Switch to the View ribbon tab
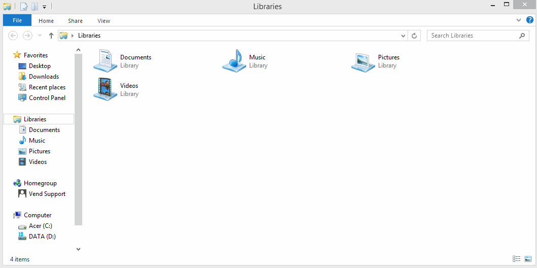Image resolution: width=537 pixels, height=268 pixels. click(x=104, y=21)
